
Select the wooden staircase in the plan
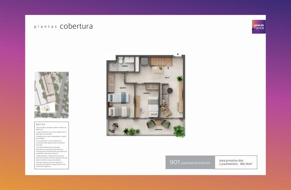click(161, 61)
